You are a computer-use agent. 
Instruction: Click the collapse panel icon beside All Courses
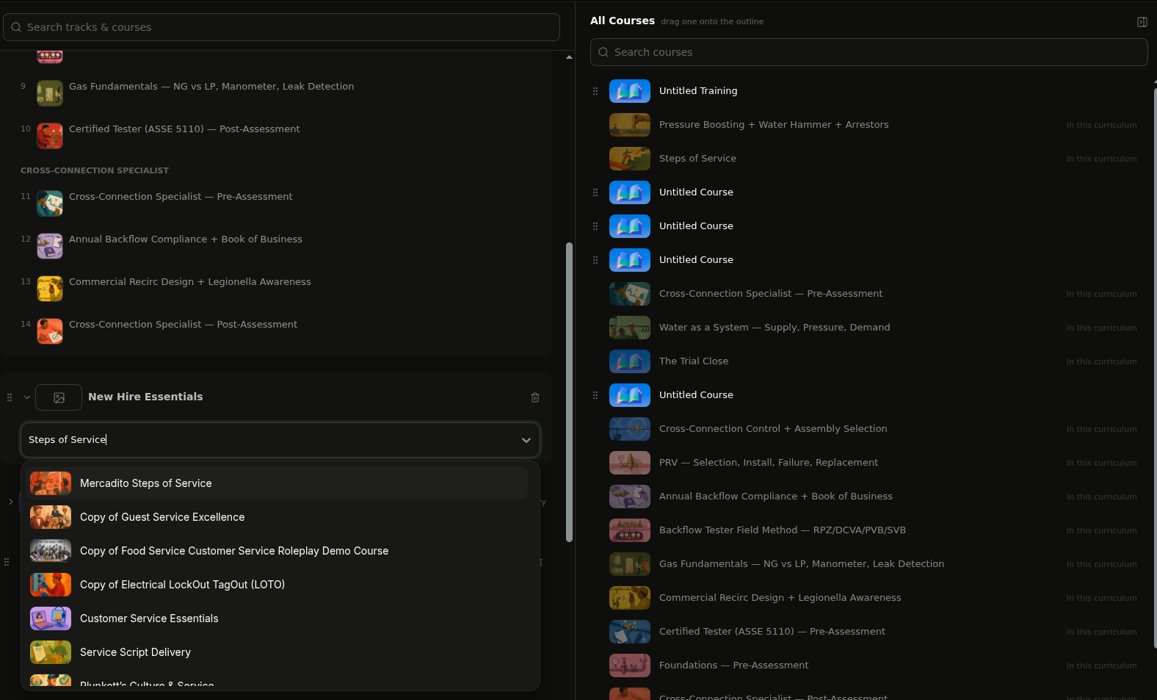[1142, 22]
